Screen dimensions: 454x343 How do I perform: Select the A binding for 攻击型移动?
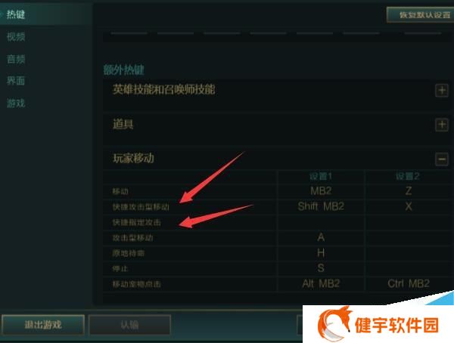pyautogui.click(x=321, y=238)
